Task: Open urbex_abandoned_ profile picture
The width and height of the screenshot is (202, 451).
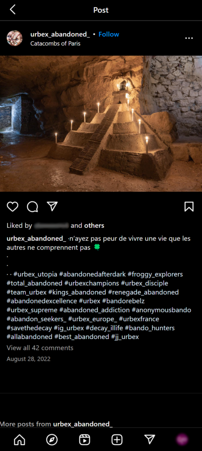Action: click(x=15, y=38)
